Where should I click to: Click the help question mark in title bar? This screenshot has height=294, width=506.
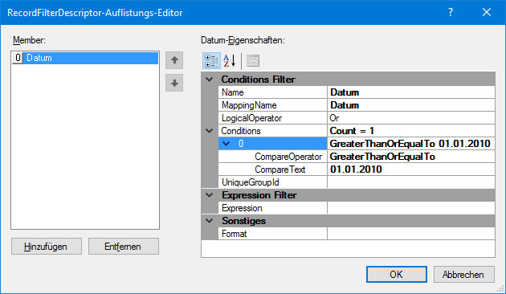point(451,13)
